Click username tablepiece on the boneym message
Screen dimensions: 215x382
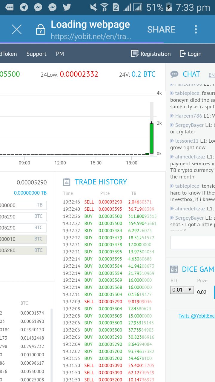[188, 93]
